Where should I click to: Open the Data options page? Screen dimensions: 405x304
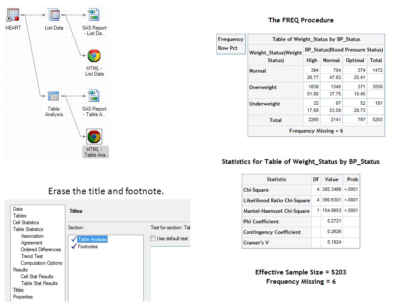pyautogui.click(x=18, y=209)
